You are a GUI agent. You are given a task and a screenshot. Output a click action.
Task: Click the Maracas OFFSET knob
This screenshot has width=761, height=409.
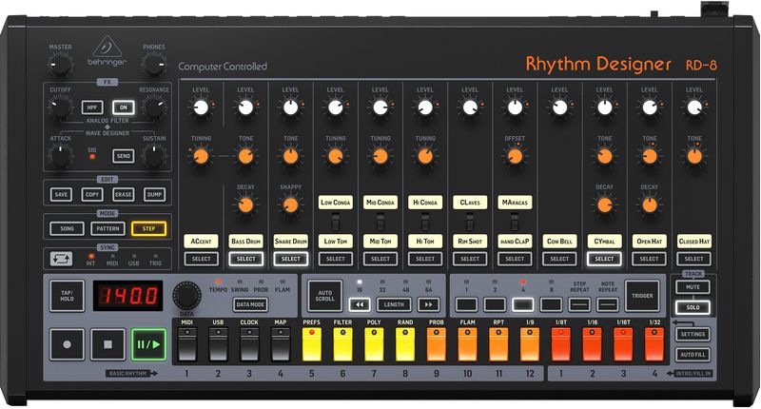point(515,156)
